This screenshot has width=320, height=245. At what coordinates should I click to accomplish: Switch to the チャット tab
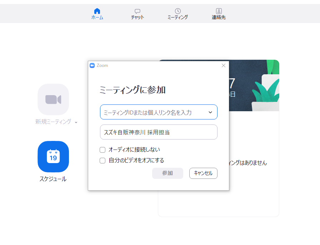tap(137, 14)
